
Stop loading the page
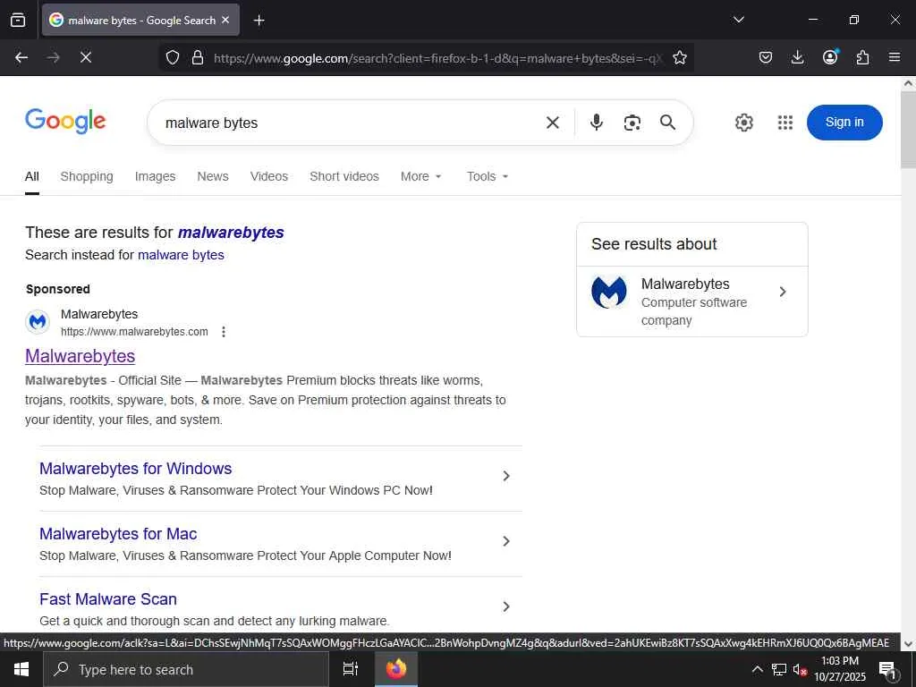click(x=85, y=57)
